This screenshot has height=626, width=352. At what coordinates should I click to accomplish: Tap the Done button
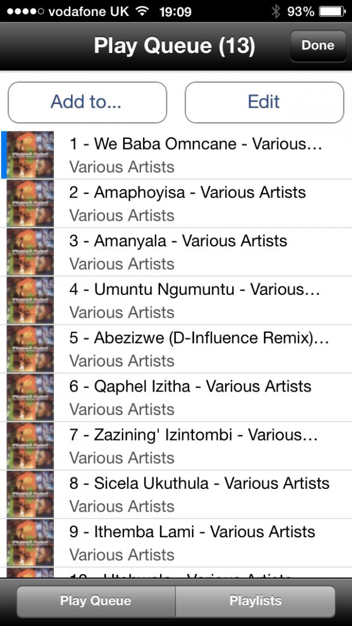coord(318,46)
